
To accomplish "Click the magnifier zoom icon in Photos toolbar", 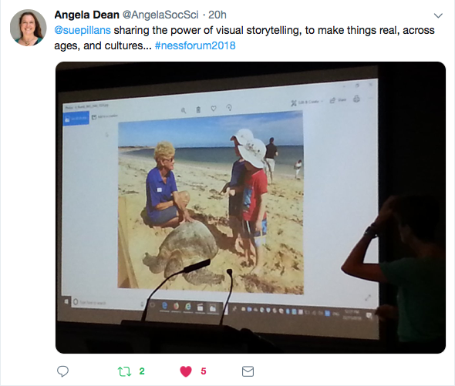I will (x=184, y=110).
